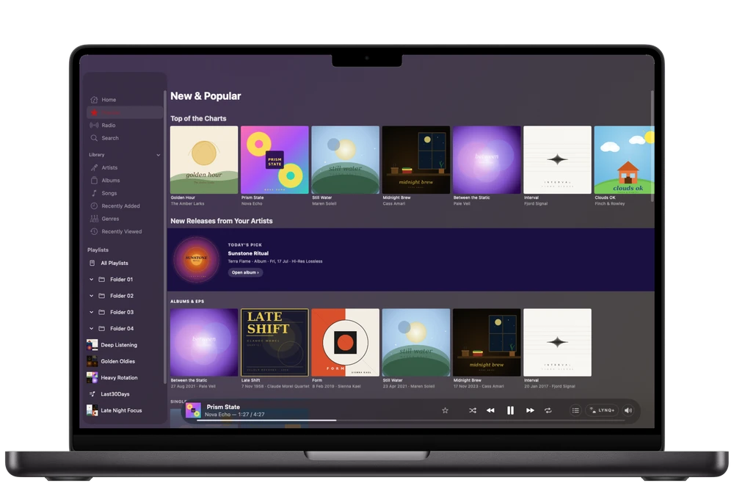Open the Clouds OK album cover

coord(625,159)
